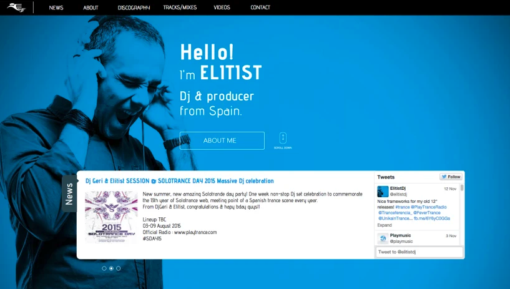Click the @playmusic handle
The image size is (510, 289).
coord(401,241)
